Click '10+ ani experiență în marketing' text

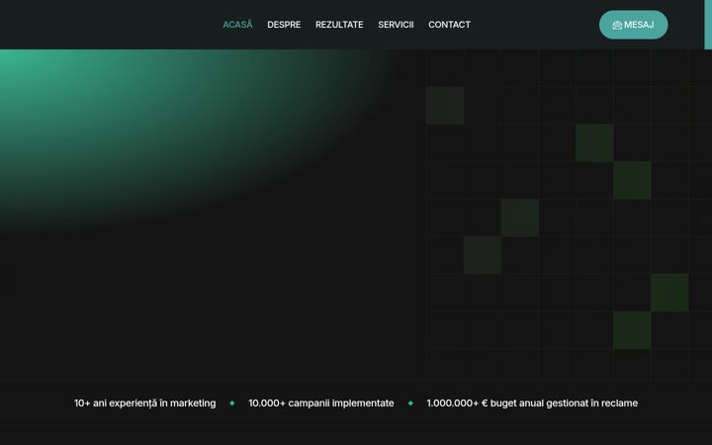144,403
